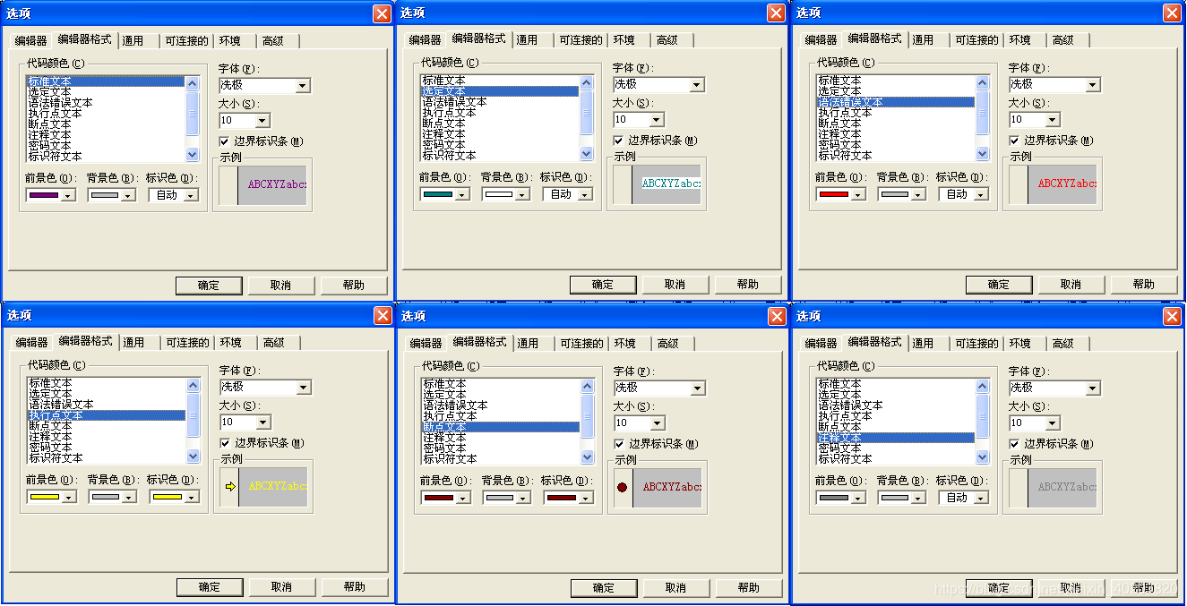Switch to the 环境 tab in bottom-middle dialog
This screenshot has width=1187, height=606.
pos(626,343)
